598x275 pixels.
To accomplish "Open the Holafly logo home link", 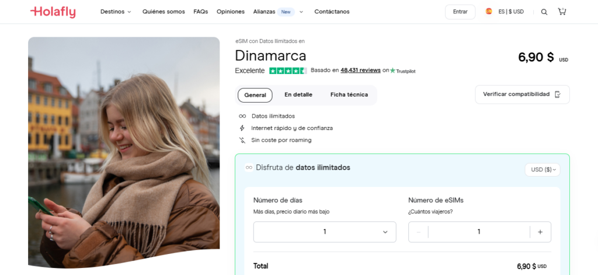I will point(53,12).
